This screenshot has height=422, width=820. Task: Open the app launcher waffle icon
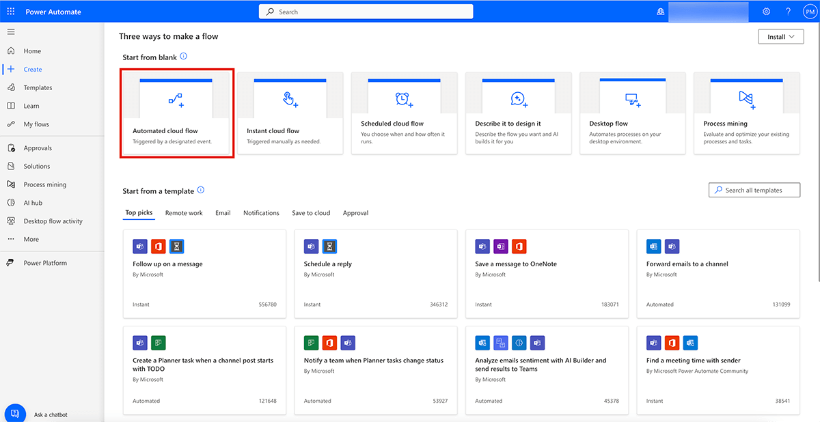[x=10, y=12]
